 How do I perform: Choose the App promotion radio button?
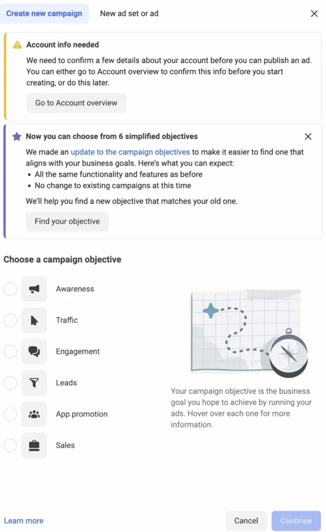point(10,414)
